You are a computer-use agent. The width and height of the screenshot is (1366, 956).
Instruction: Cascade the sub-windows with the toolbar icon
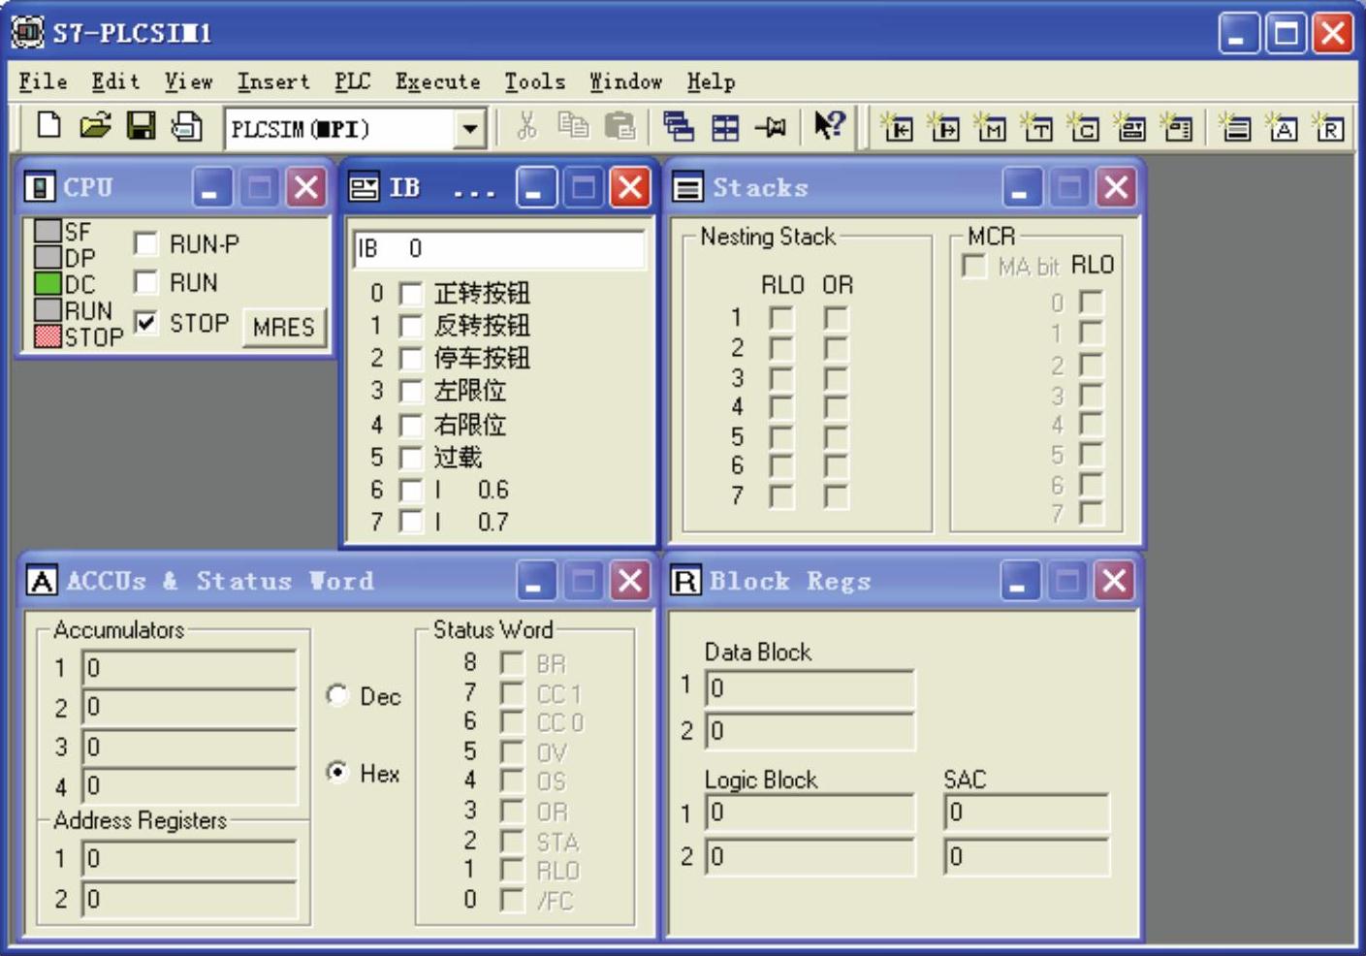pos(679,127)
